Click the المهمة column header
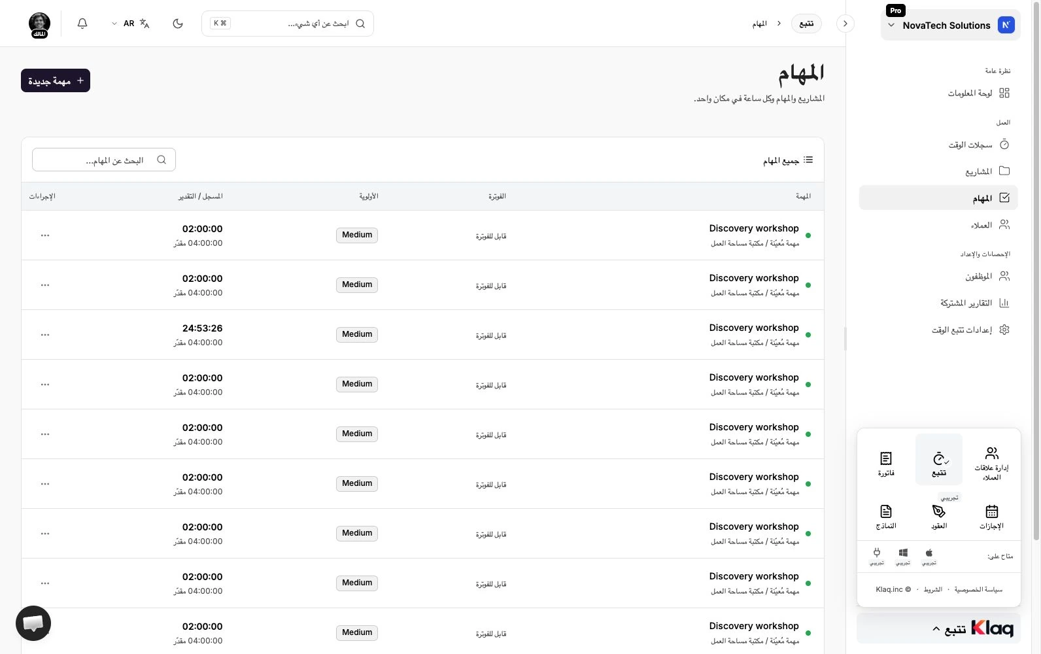Screen dimensions: 1041x654 coord(803,196)
